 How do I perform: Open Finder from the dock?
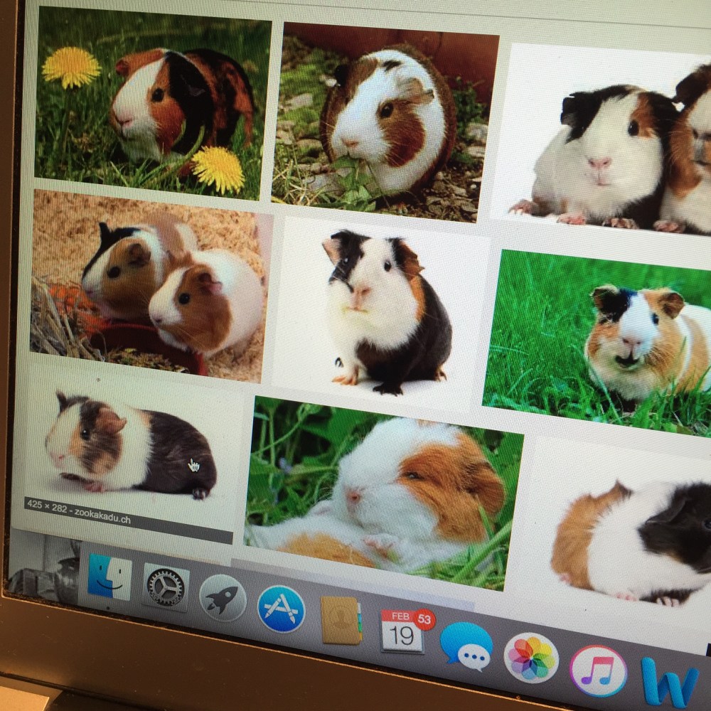[x=109, y=577]
